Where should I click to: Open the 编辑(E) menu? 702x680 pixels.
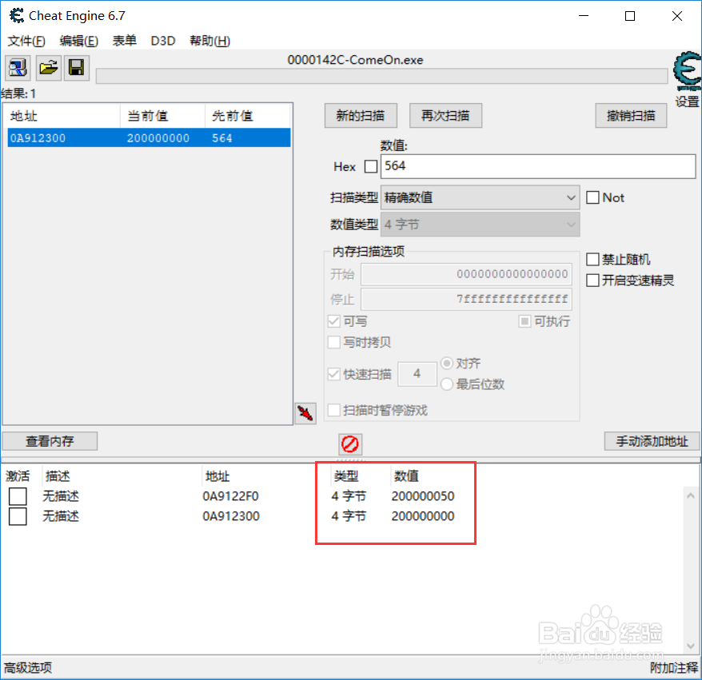79,41
